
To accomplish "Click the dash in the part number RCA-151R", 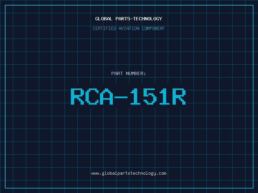I will coord(121,96).
